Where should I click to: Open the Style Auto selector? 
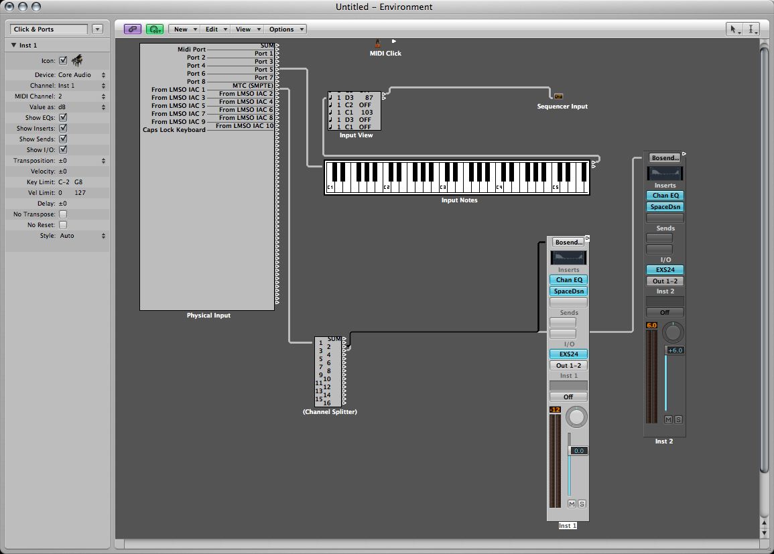82,236
